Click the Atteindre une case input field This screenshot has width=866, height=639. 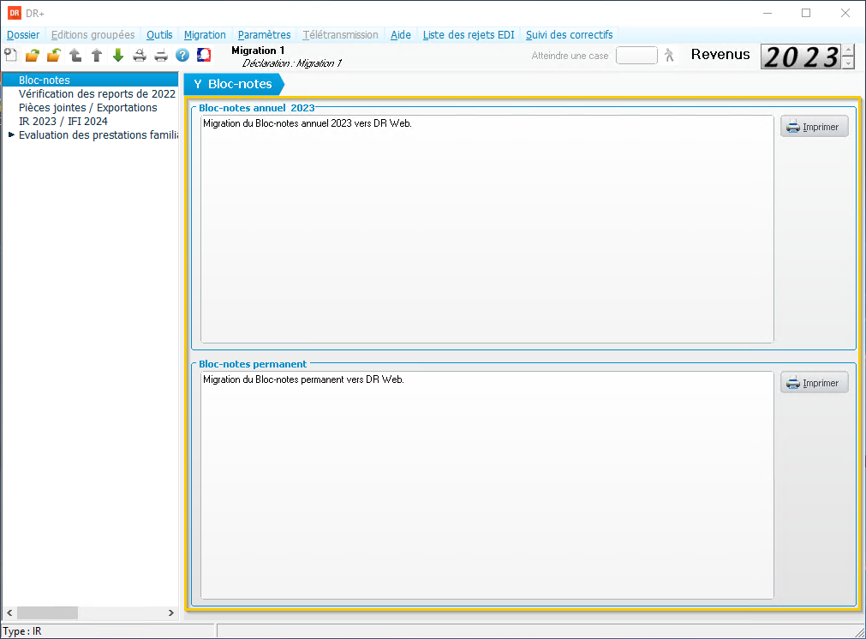[x=636, y=56]
